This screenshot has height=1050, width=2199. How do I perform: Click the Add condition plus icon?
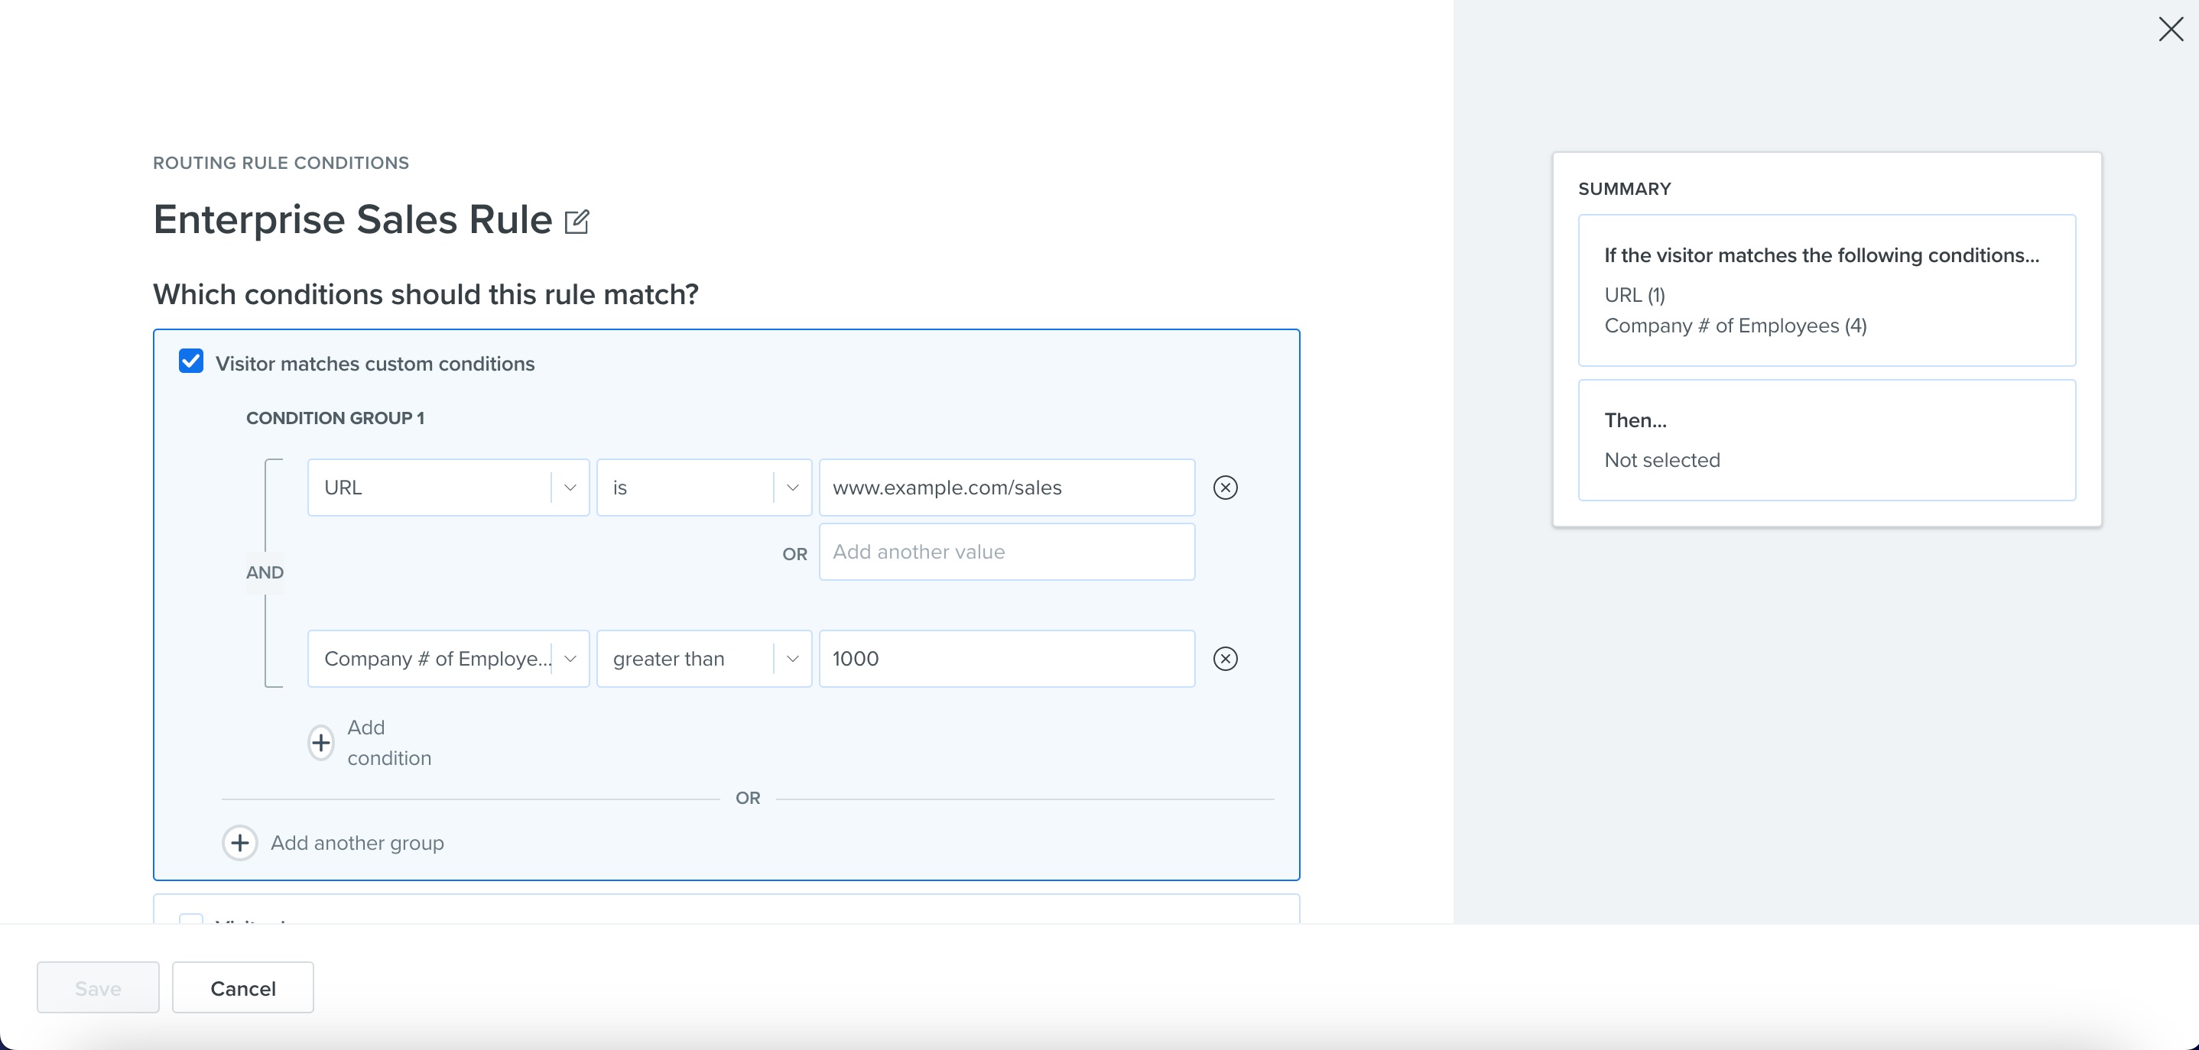[321, 743]
